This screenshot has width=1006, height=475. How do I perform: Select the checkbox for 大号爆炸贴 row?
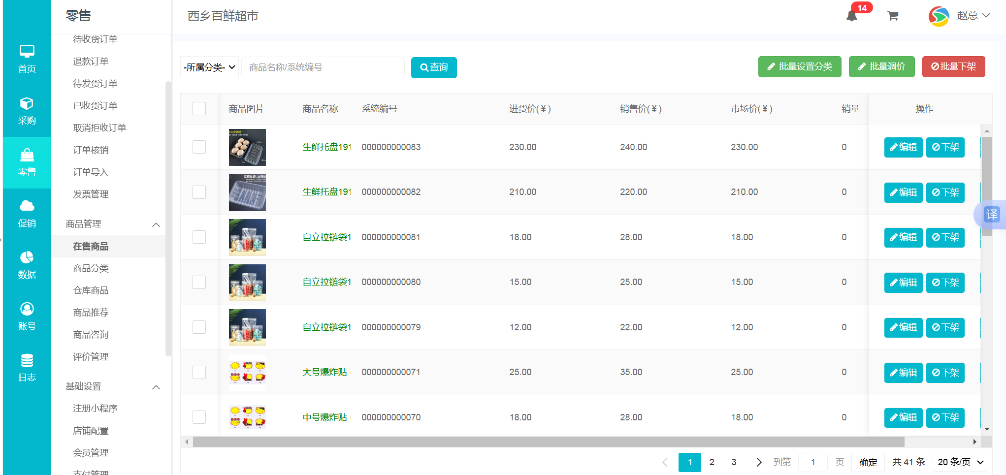[199, 372]
